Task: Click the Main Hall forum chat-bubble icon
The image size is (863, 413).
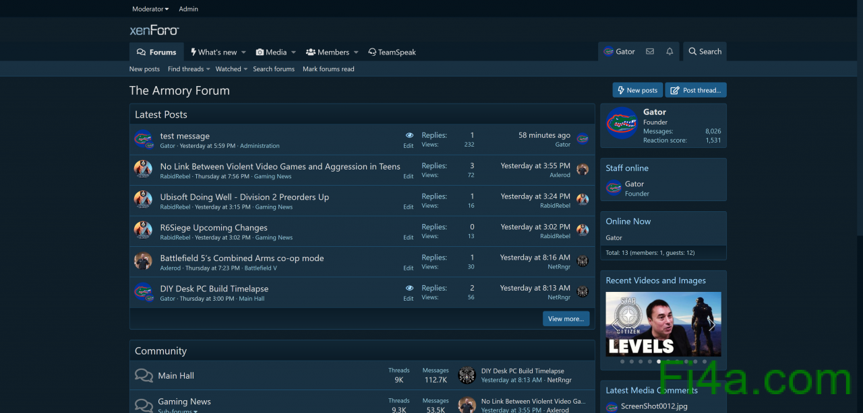Action: point(144,376)
